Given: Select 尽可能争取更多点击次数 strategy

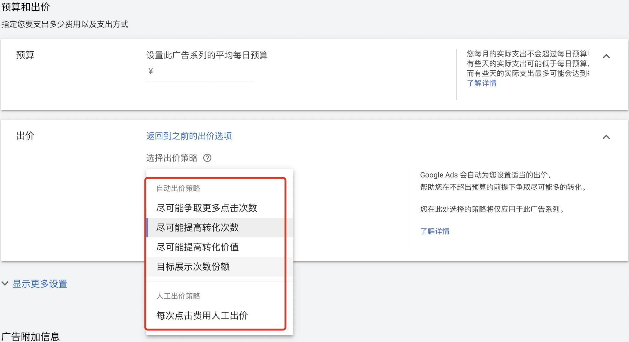Looking at the screenshot, I should pos(206,208).
